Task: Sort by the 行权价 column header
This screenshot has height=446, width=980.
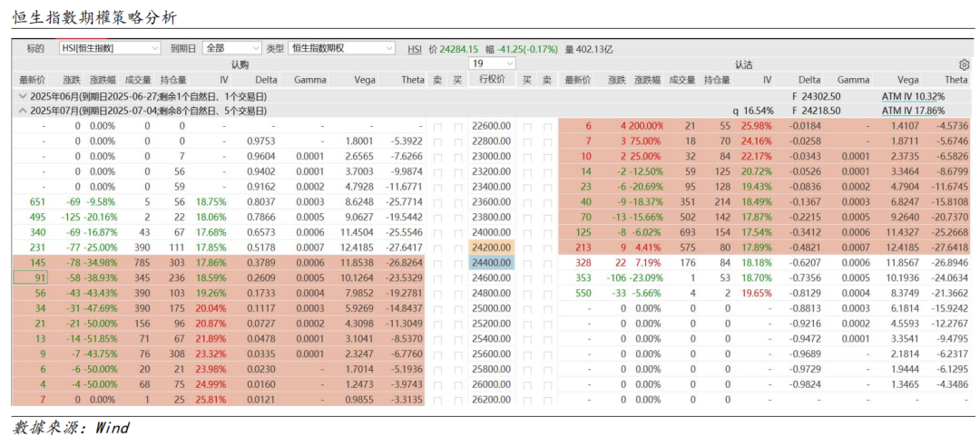Action: coord(493,80)
